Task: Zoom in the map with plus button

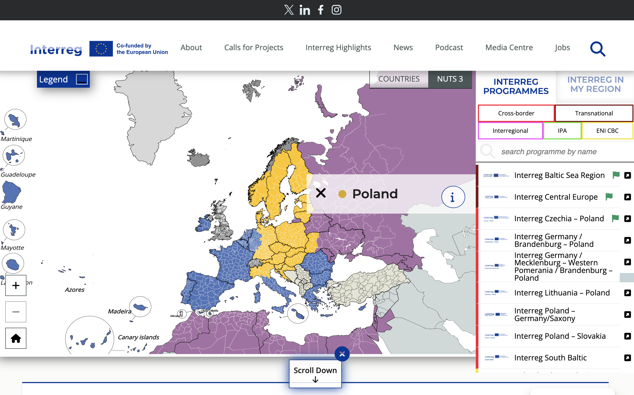Action: click(16, 285)
